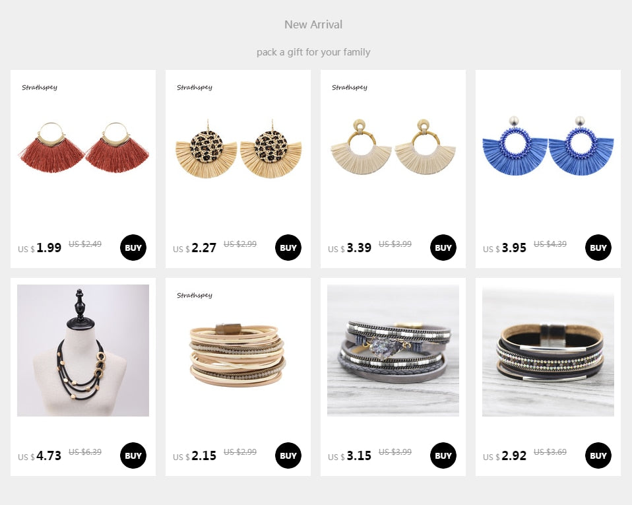
Task: Open the gray stone leather bracelet image
Action: click(x=393, y=351)
